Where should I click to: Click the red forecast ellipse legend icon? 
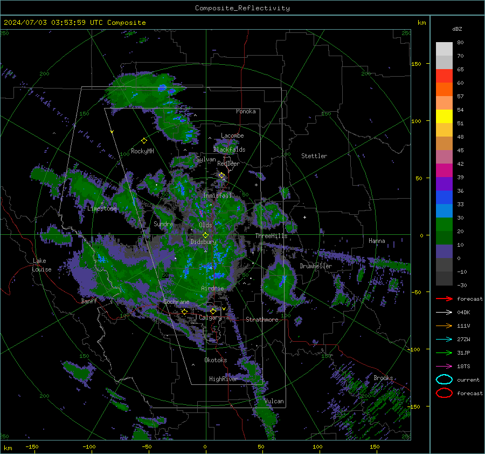pyautogui.click(x=444, y=393)
